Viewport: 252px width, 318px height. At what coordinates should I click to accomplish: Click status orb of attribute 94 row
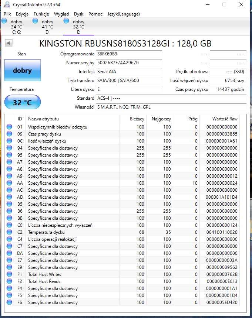9,148
